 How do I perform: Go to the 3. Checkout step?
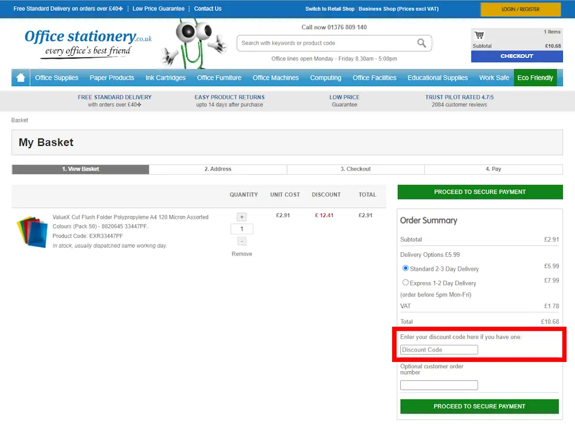pos(355,169)
